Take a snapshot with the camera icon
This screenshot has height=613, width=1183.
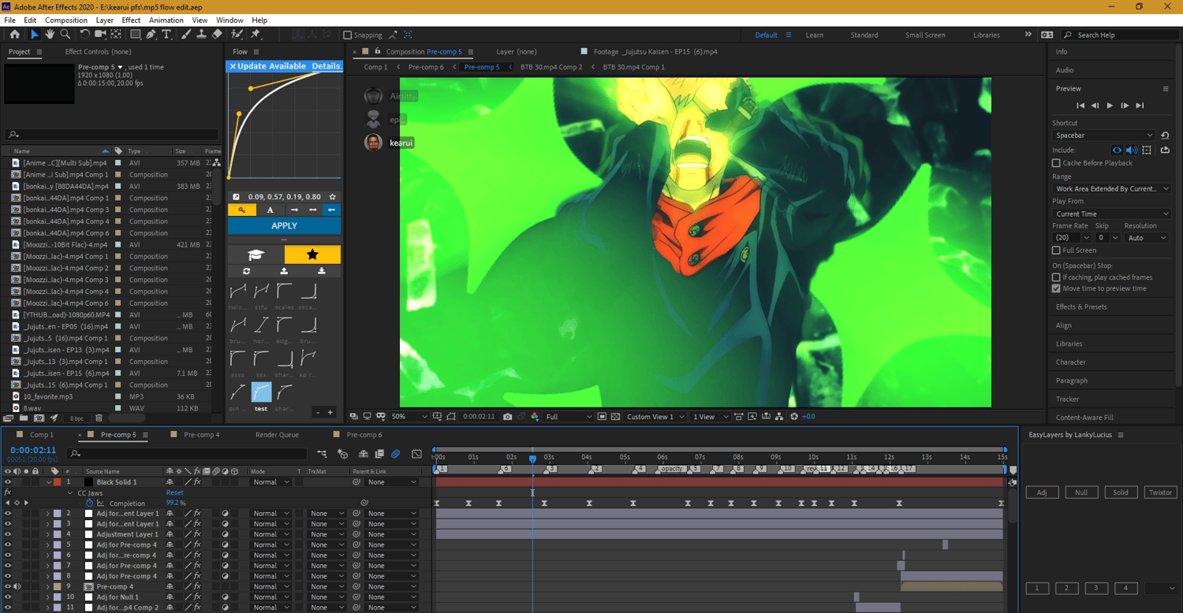coord(507,417)
